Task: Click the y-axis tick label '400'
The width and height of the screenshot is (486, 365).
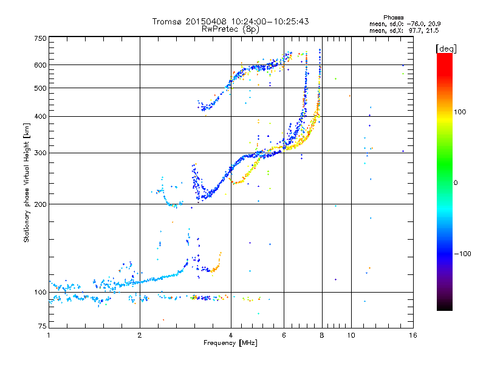Action: 40,116
